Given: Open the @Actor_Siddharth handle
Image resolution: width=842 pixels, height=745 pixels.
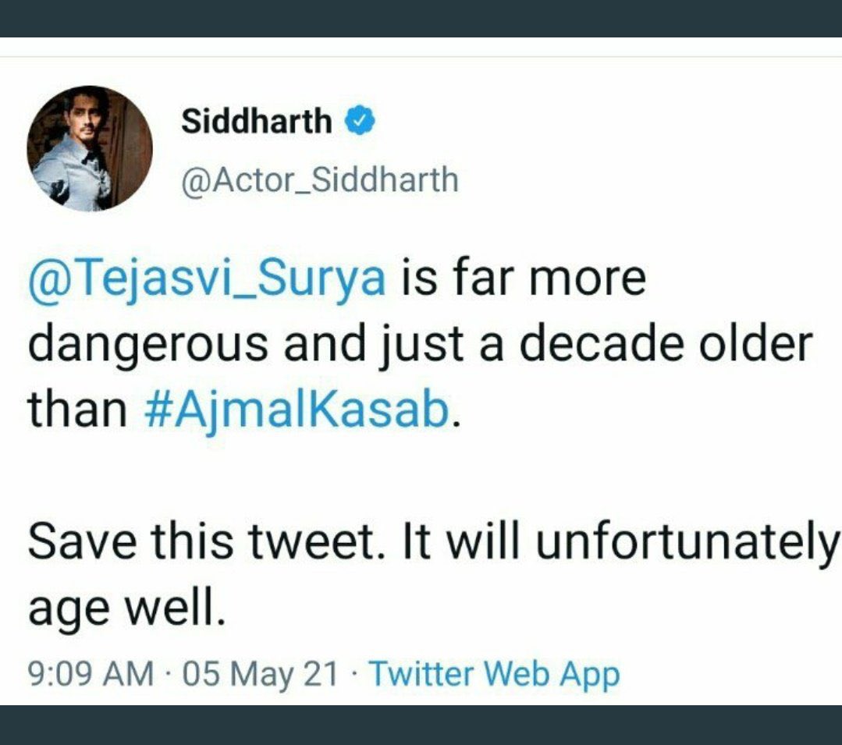Looking at the screenshot, I should 319,180.
